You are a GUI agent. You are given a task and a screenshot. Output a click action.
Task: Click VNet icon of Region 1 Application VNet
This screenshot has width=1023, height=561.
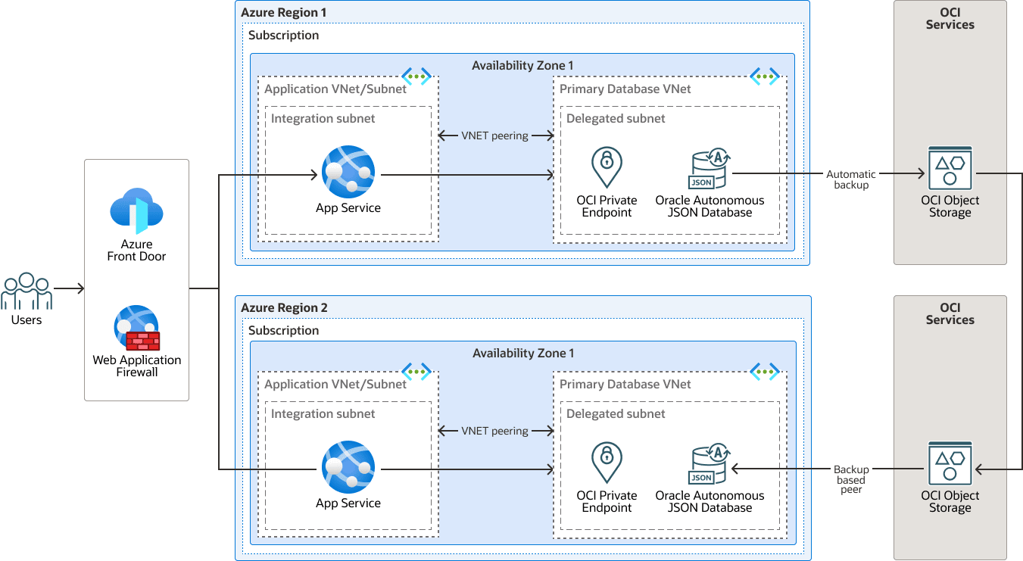pos(416,76)
